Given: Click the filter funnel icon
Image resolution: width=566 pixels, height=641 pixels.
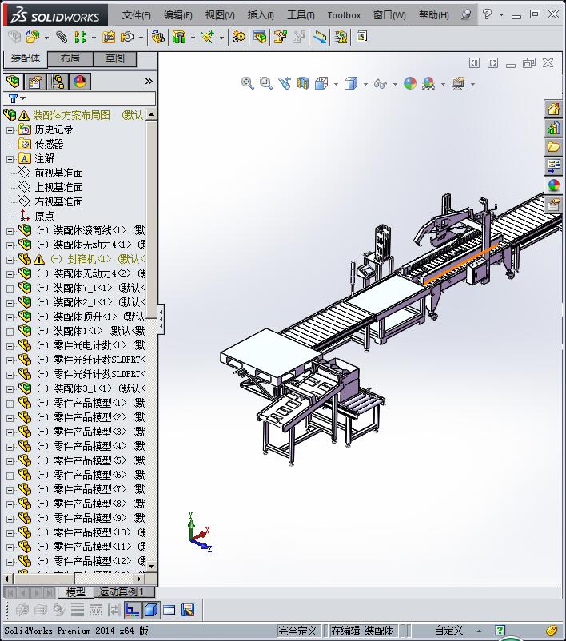Looking at the screenshot, I should [13, 98].
